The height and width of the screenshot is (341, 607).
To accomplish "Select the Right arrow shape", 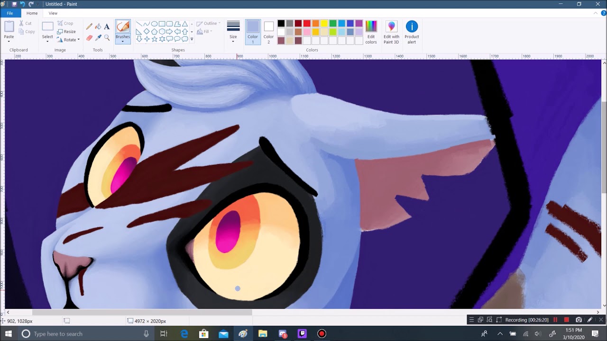I will click(x=169, y=31).
